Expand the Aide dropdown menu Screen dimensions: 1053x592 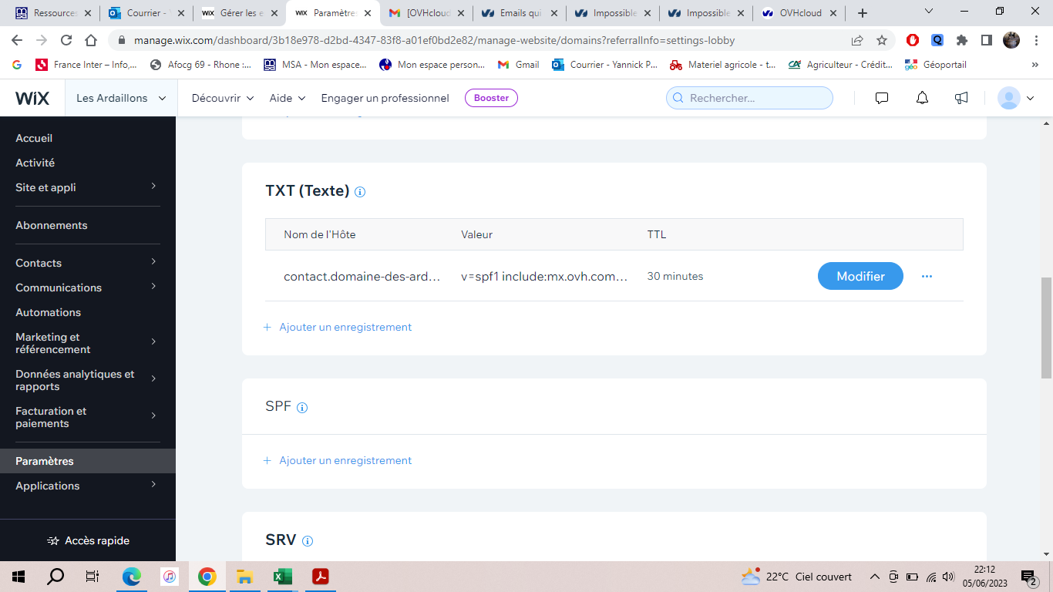pos(288,98)
